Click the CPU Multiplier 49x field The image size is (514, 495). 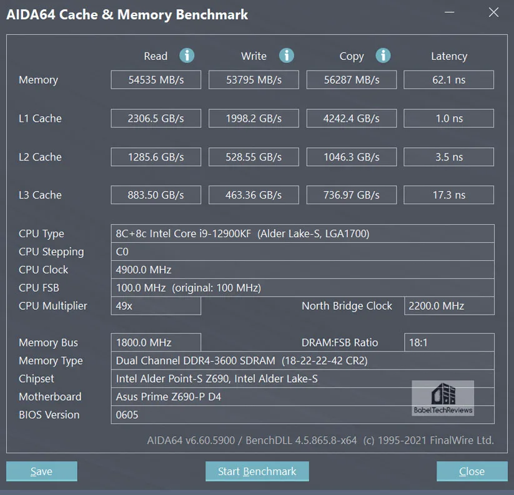[x=156, y=306]
